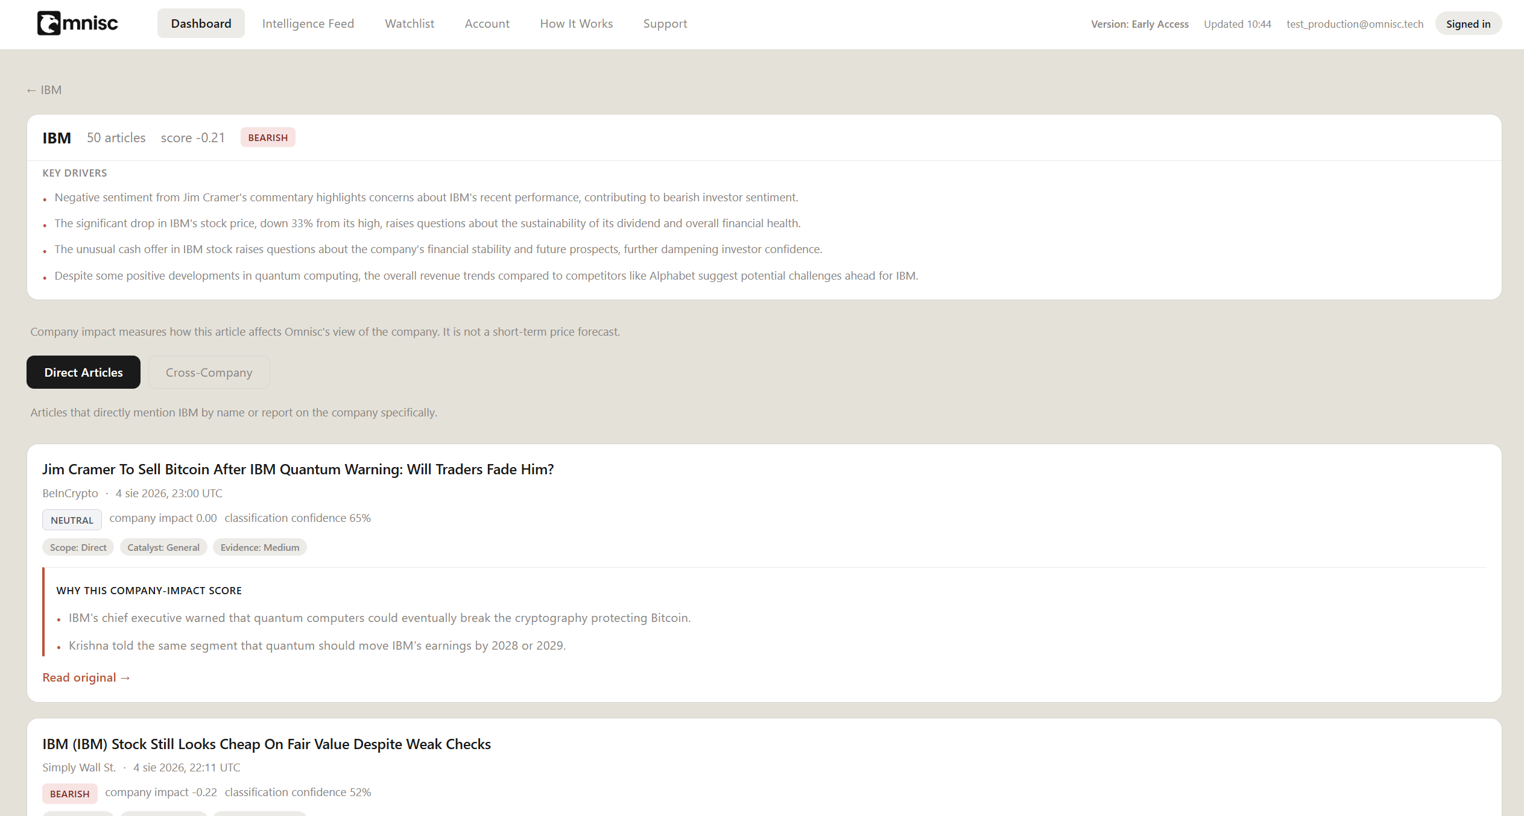This screenshot has width=1524, height=816.
Task: Click the key driver about quantum computing
Action: coord(486,276)
